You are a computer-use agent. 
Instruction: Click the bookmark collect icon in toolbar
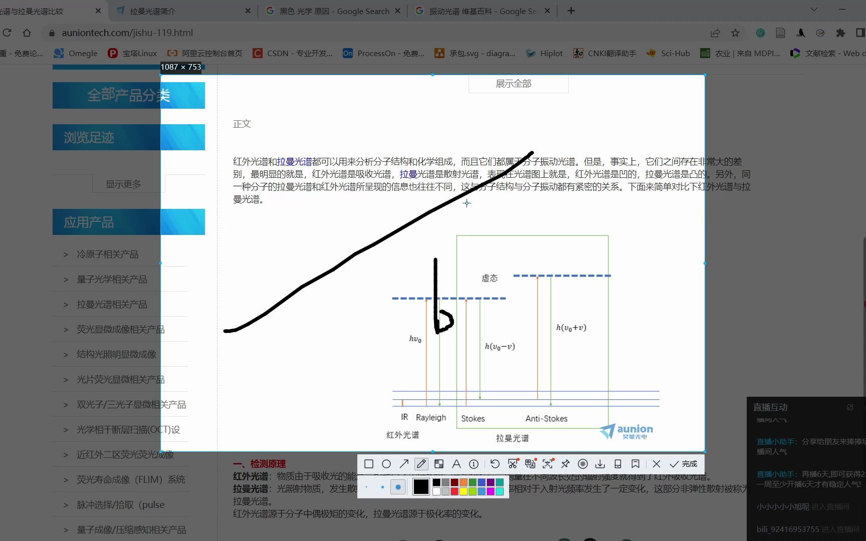(635, 464)
